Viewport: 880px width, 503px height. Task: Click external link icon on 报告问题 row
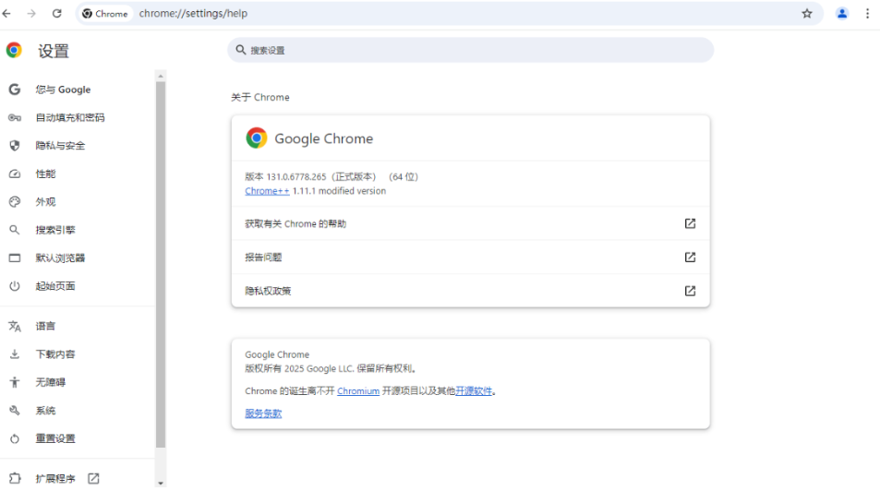click(690, 257)
